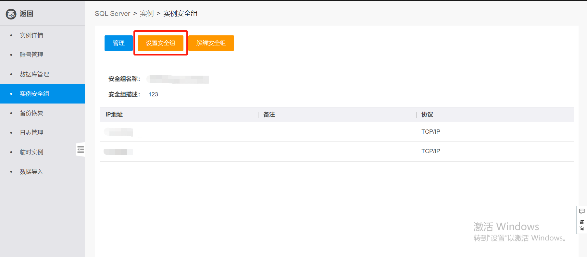
Task: Select the first TCP/IP rule row
Action: [336, 132]
